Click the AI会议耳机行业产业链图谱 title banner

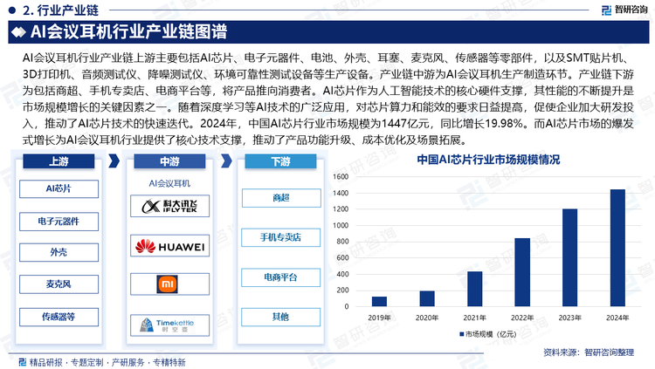point(328,32)
